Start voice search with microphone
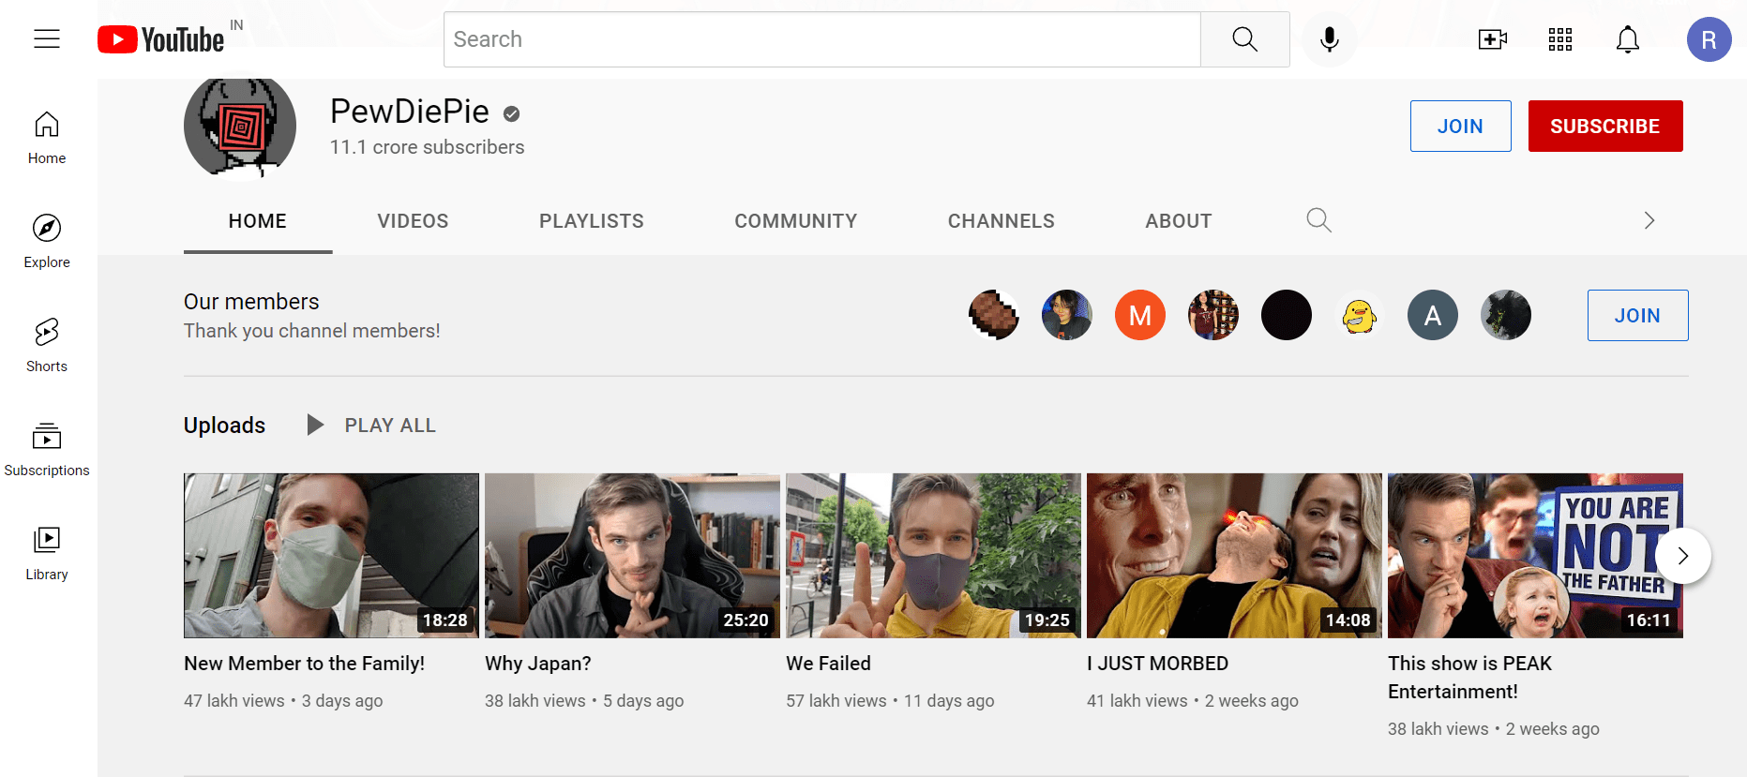Image resolution: width=1747 pixels, height=777 pixels. (x=1329, y=39)
